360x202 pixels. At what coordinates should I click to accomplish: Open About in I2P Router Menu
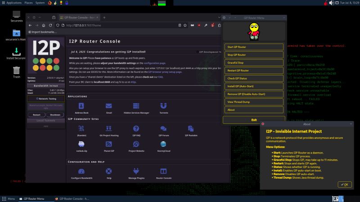click(254, 110)
